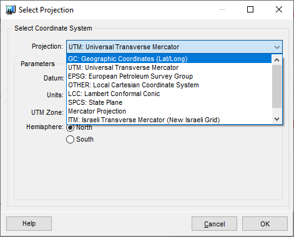Viewport: 294px width, 237px height.
Task: Select OTHER: Local Cartesian Coordinate System
Action: tap(169, 85)
